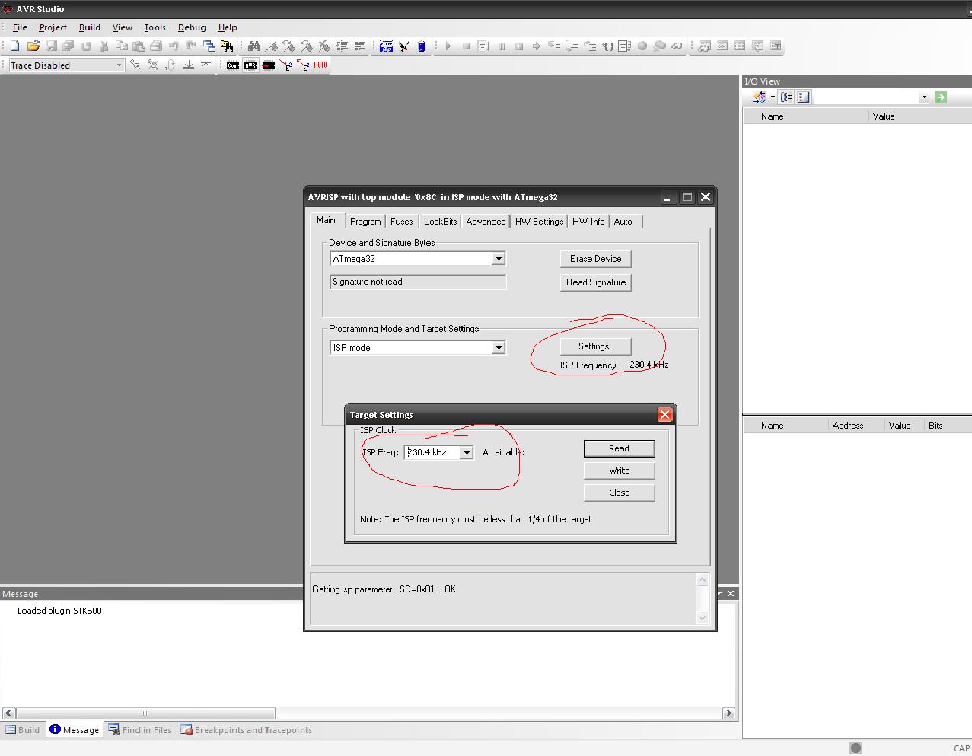This screenshot has width=972, height=756.
Task: Click the Con connect programmer icon
Action: (233, 65)
